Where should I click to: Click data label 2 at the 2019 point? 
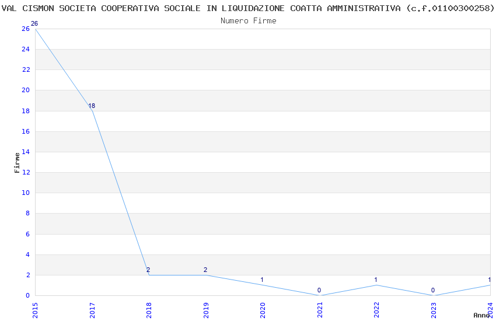(205, 270)
